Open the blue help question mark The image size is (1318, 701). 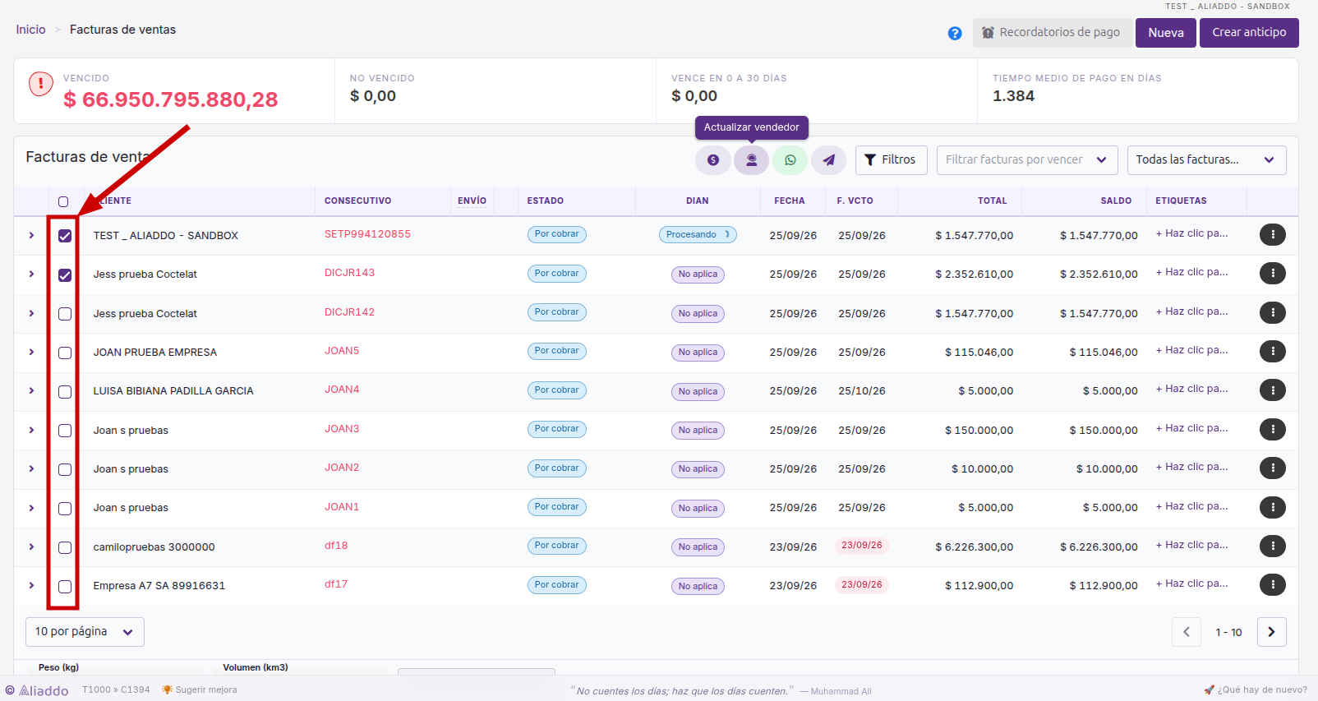[x=955, y=34]
